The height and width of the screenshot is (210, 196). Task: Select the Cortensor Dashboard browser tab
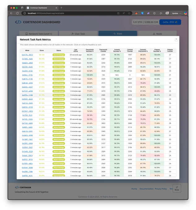point(41,8)
